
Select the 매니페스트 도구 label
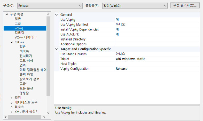26,102
